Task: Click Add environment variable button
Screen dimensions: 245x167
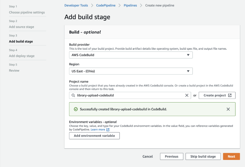Action: 94,136
